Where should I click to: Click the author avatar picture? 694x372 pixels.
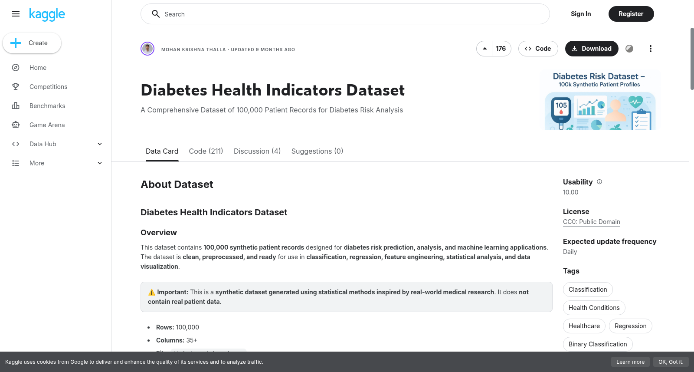[x=147, y=49]
